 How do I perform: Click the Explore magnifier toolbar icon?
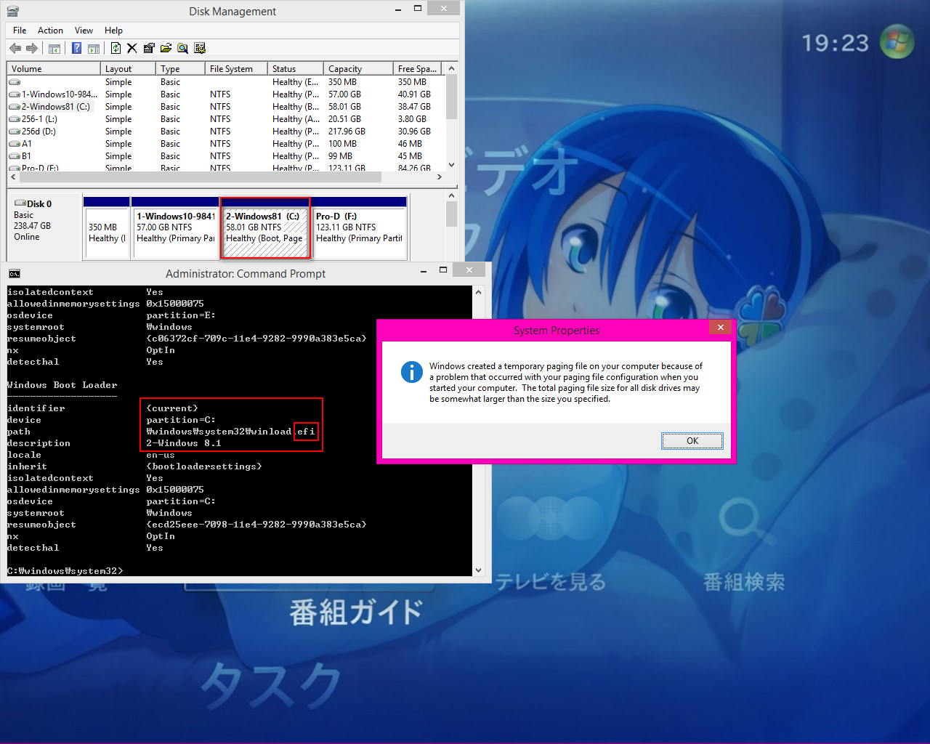182,49
